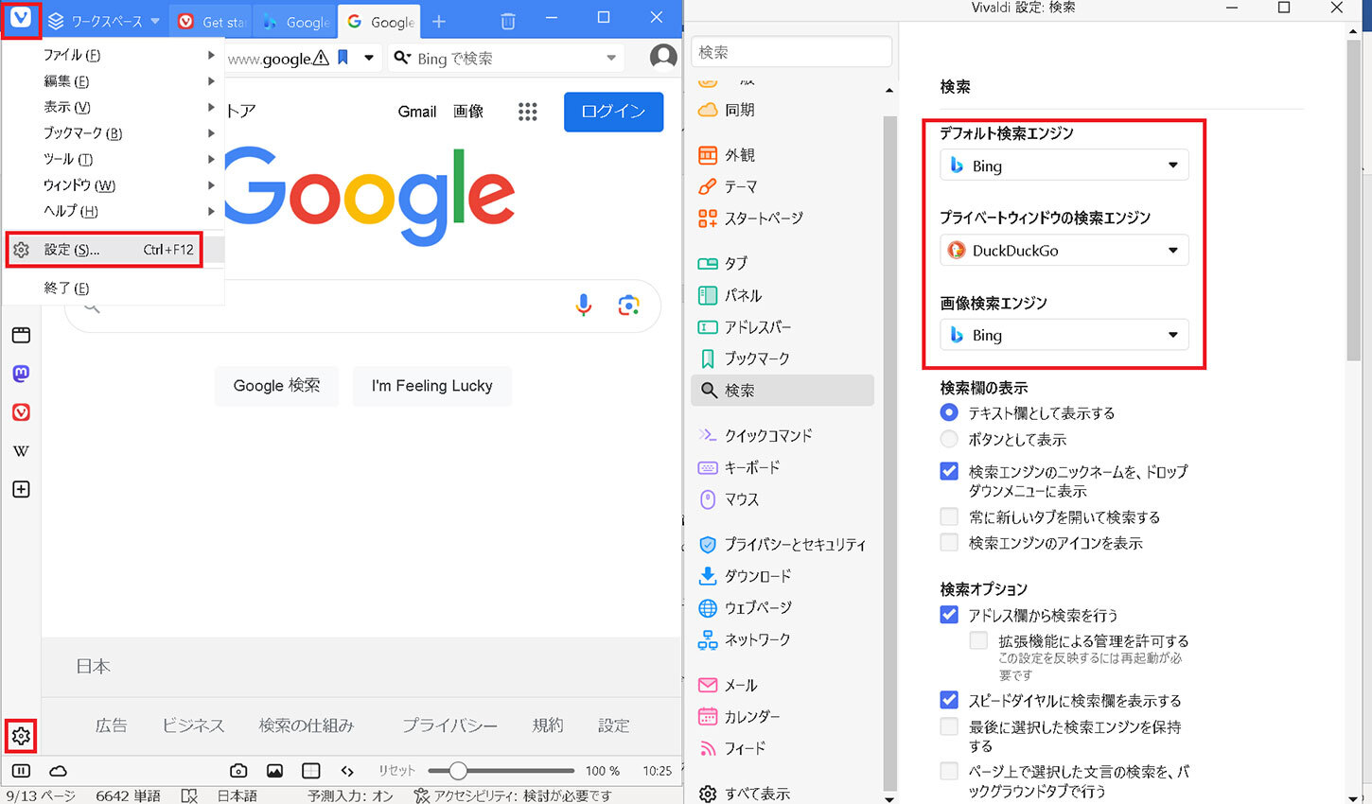This screenshot has width=1372, height=804.
Task: Open the Mastodon web panel icon
Action: (21, 374)
